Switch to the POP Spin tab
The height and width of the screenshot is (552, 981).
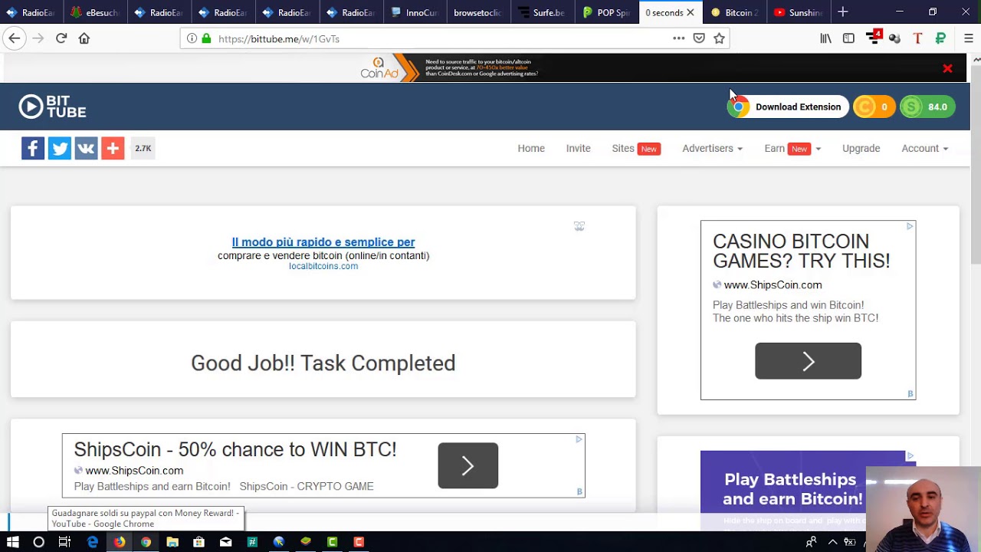[x=606, y=12]
